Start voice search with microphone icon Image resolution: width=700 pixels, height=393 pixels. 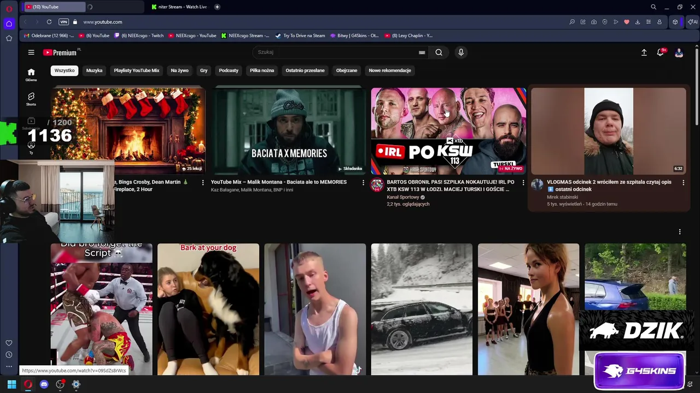(x=461, y=52)
